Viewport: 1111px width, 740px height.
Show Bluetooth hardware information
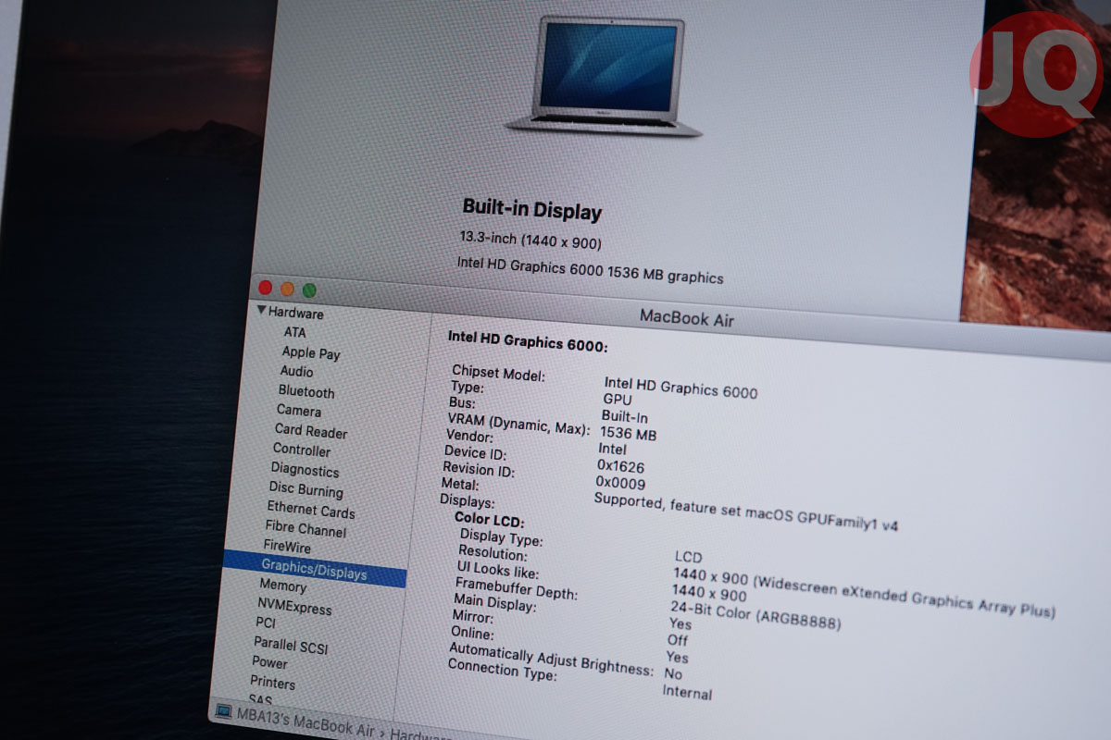(x=306, y=391)
